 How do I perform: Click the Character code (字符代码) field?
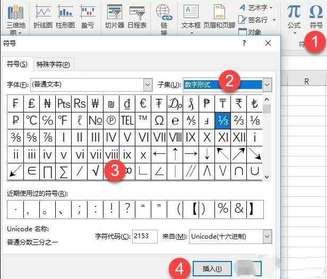click(x=145, y=236)
